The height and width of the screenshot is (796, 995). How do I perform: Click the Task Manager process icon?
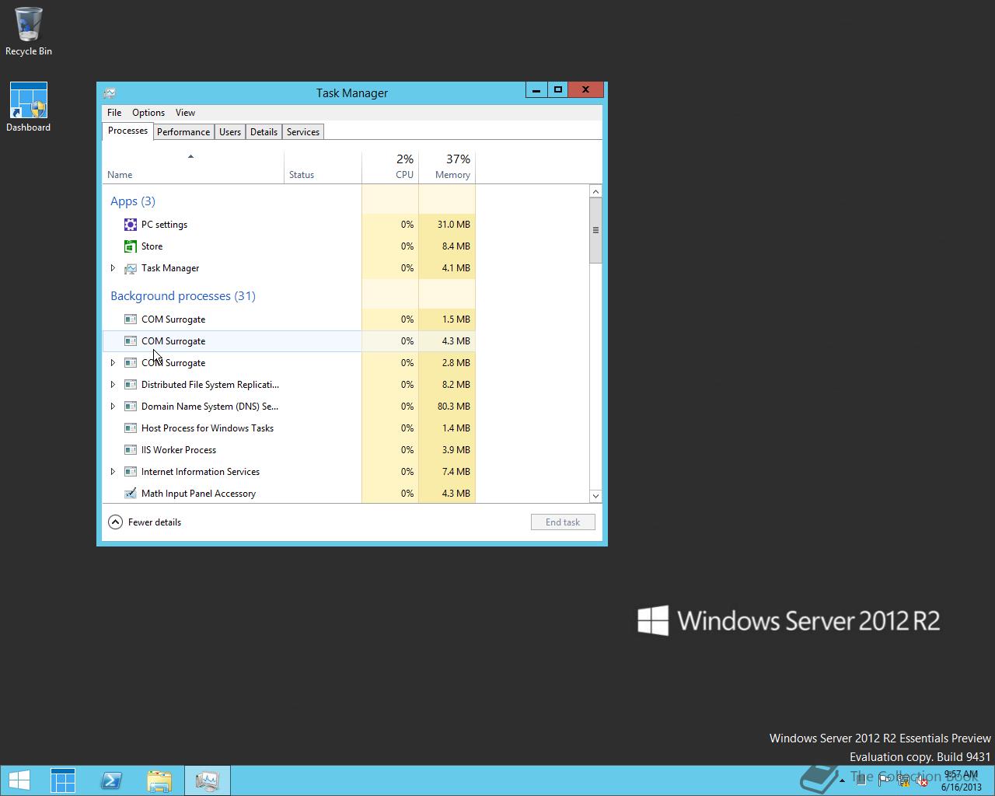pos(131,268)
